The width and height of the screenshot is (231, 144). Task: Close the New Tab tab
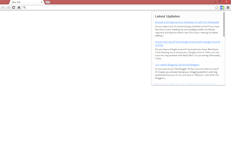pyautogui.click(x=42, y=2)
